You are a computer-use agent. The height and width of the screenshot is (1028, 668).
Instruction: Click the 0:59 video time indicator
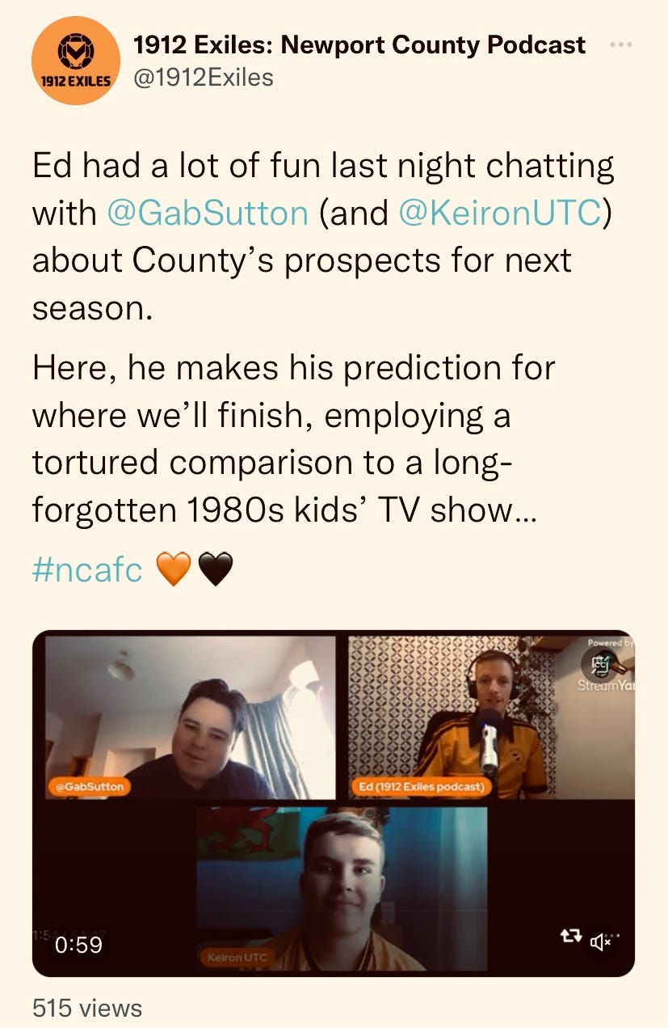pyautogui.click(x=79, y=943)
